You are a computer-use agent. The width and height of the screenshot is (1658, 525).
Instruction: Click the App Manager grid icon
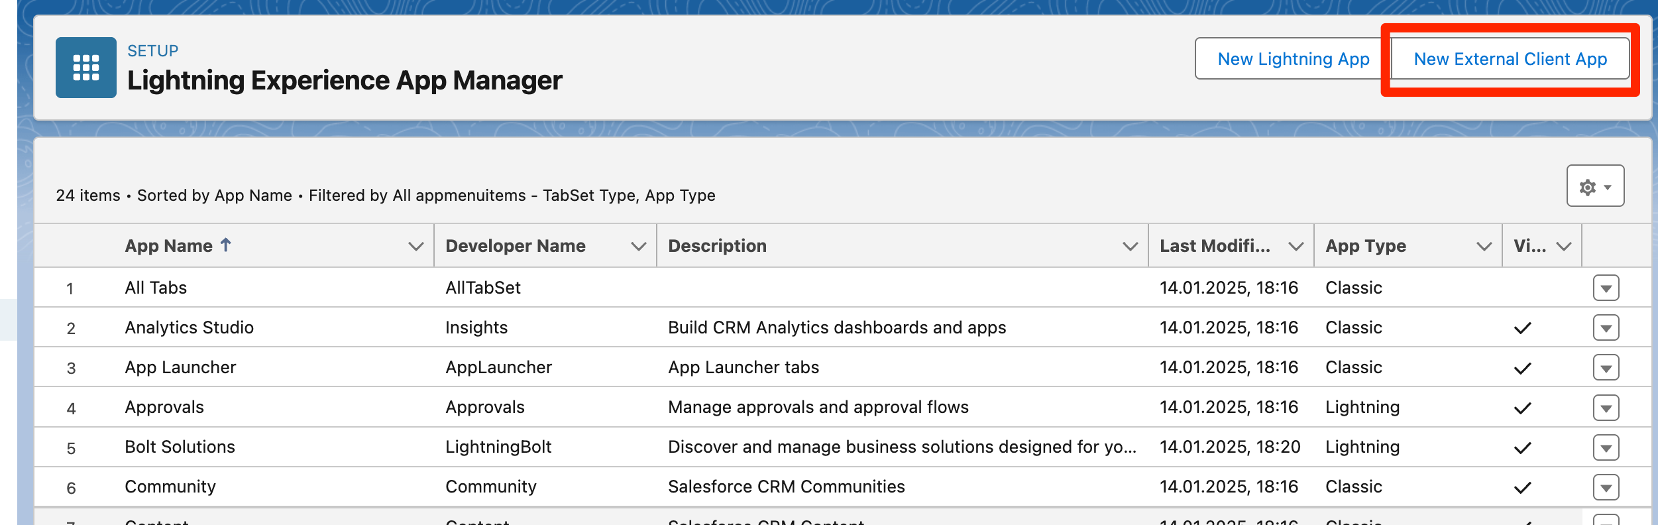(x=85, y=68)
